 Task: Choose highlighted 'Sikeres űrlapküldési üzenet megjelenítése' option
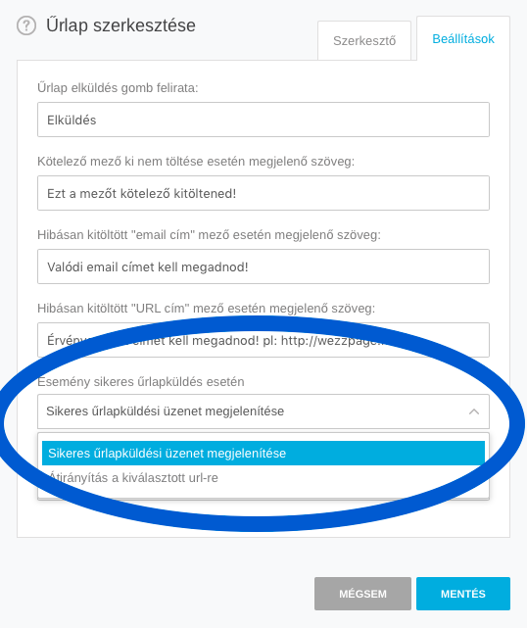[x=263, y=454]
